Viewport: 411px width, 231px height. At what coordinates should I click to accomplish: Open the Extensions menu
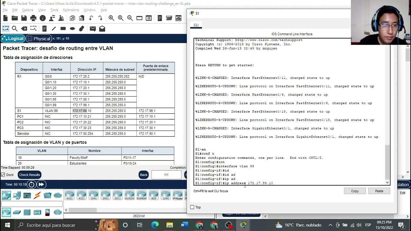[x=71, y=10]
